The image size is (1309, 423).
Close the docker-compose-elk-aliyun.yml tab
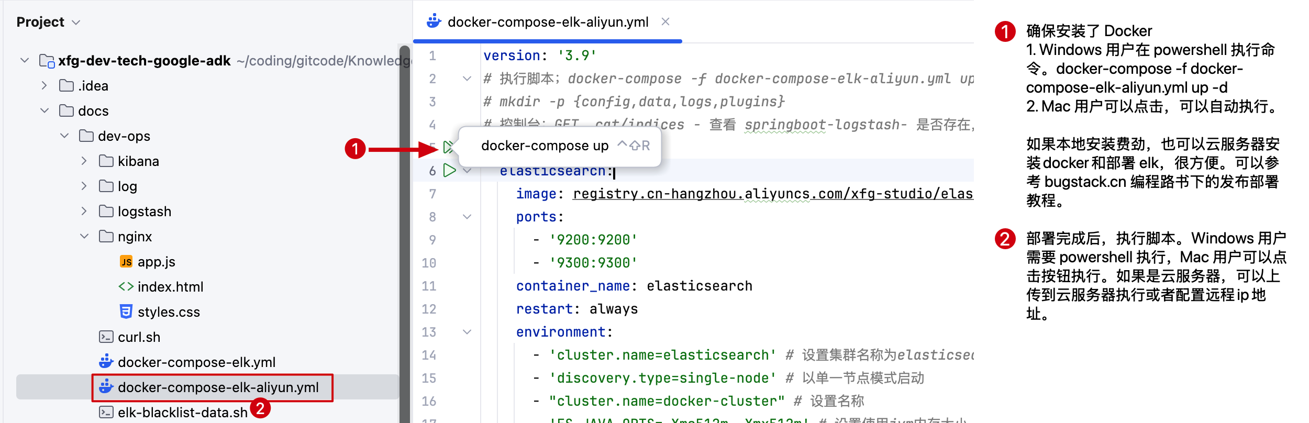(x=665, y=22)
